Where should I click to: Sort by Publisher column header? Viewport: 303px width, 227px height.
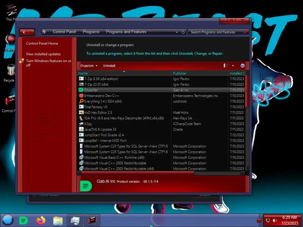[199, 73]
